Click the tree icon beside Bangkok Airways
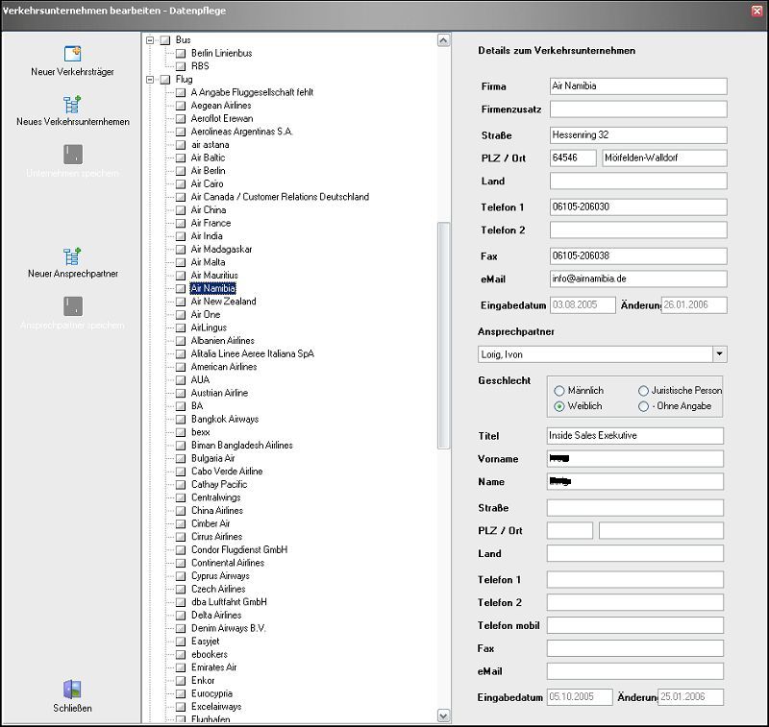The image size is (769, 727). 181,420
